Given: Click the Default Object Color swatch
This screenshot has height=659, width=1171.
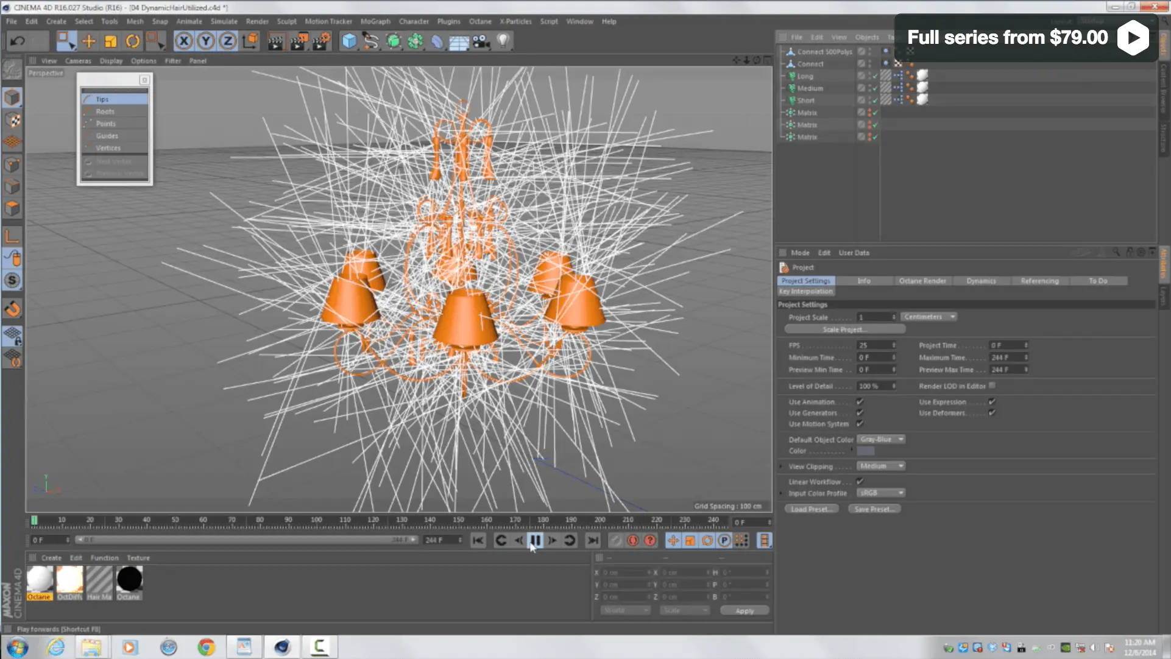Looking at the screenshot, I should [x=866, y=451].
